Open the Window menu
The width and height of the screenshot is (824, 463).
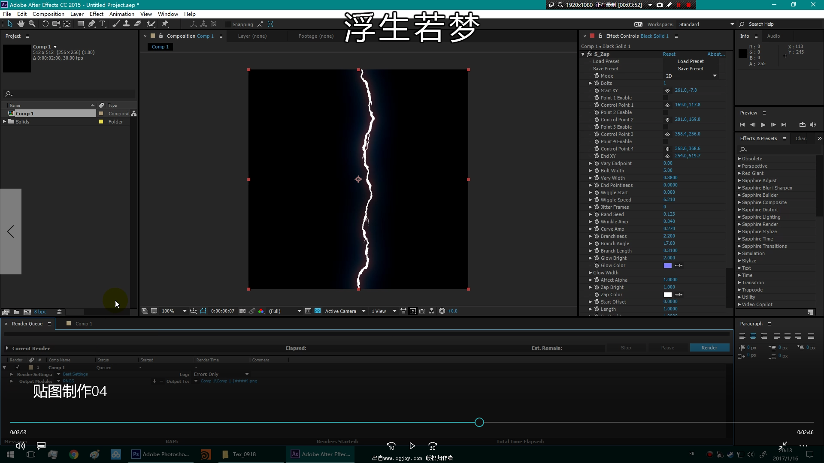point(168,14)
